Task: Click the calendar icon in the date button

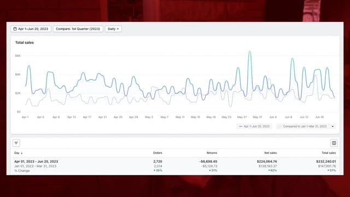Action: pos(15,29)
